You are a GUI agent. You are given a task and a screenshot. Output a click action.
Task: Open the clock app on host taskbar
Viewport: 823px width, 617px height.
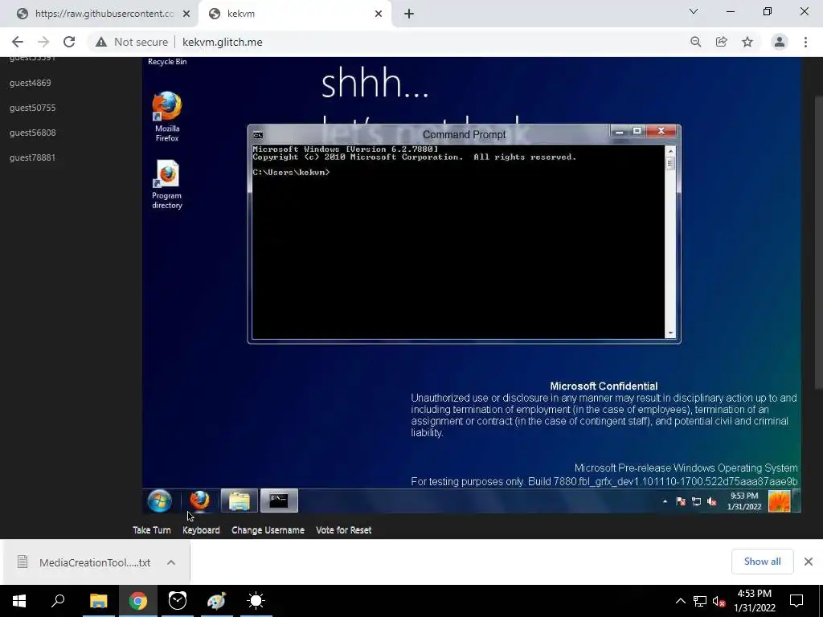tap(178, 601)
